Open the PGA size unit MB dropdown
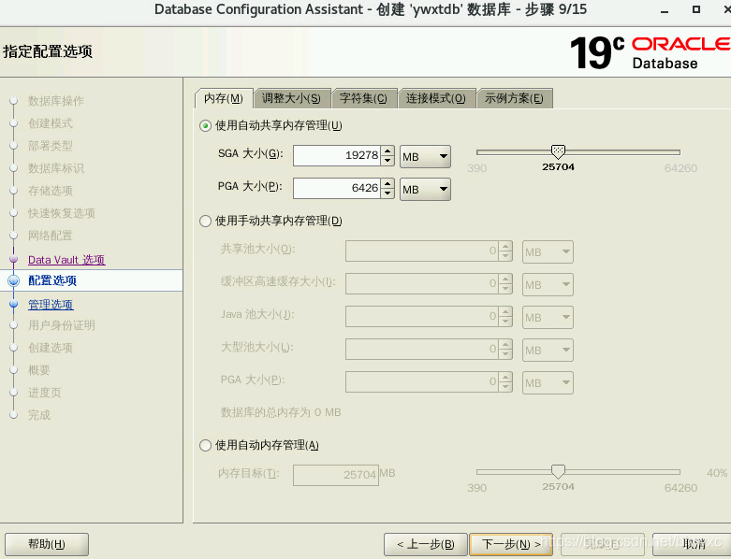731x559 pixels. [425, 189]
